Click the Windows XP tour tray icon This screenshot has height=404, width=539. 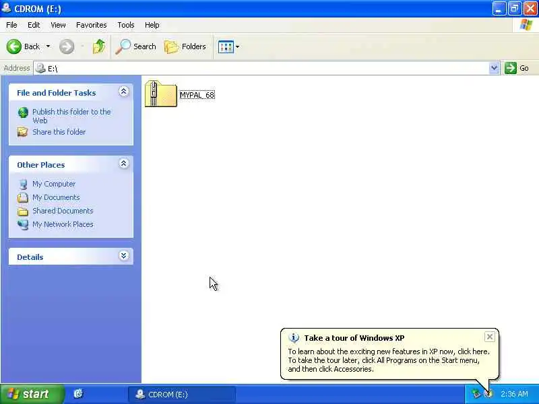[488, 394]
